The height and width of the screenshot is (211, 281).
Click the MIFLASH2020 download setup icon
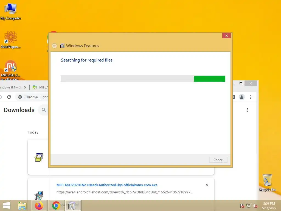[39, 195]
